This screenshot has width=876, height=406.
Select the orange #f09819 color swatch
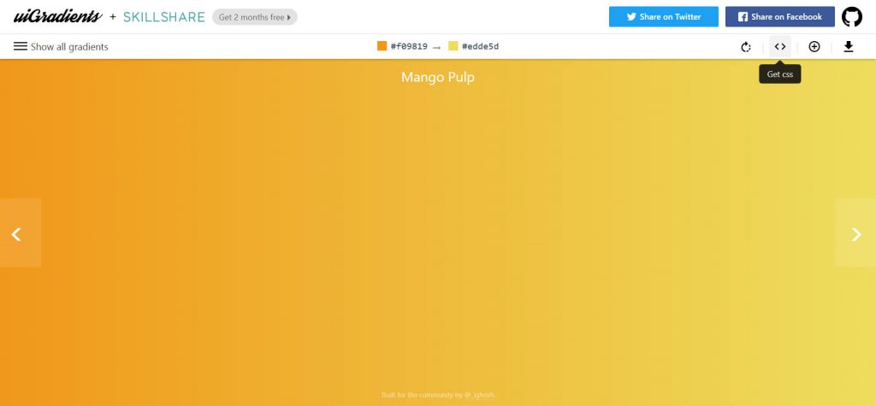coord(382,46)
